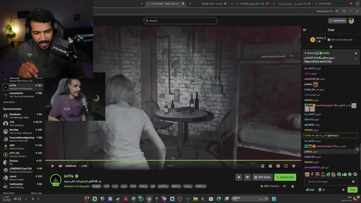Image resolution: width=361 pixels, height=203 pixels.
Task: Open chat settings gear icon
Action: pos(343,190)
